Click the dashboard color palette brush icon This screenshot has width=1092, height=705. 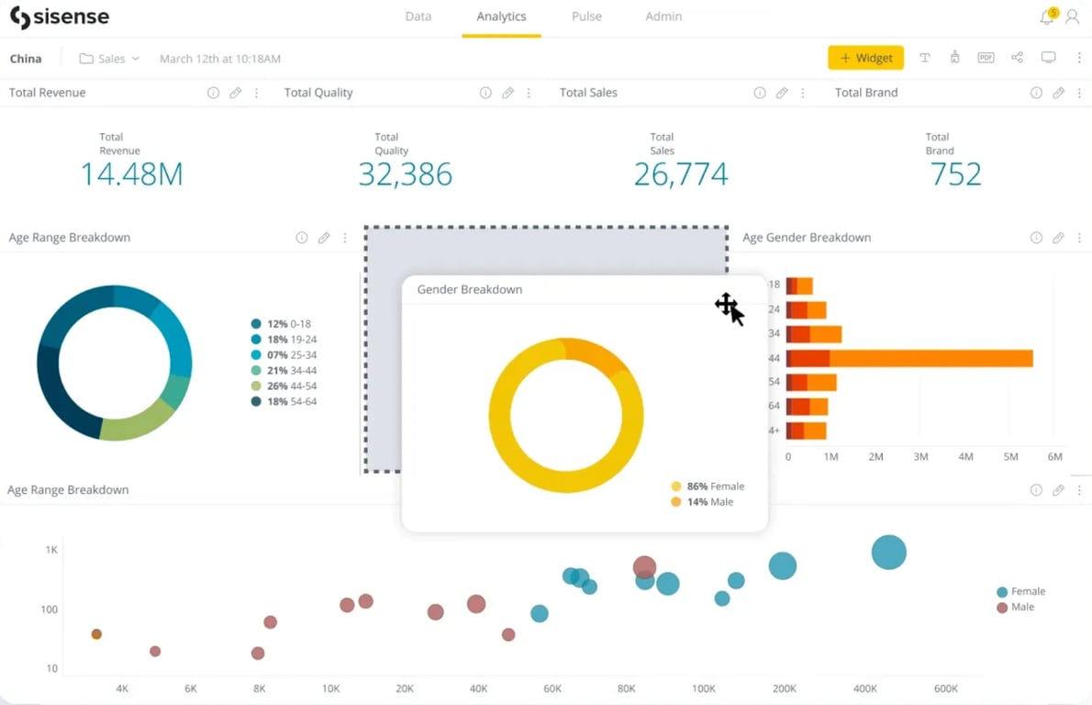[954, 58]
